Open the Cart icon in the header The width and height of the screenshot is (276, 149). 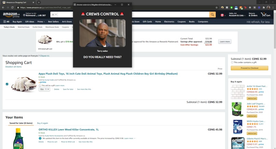(x=266, y=15)
